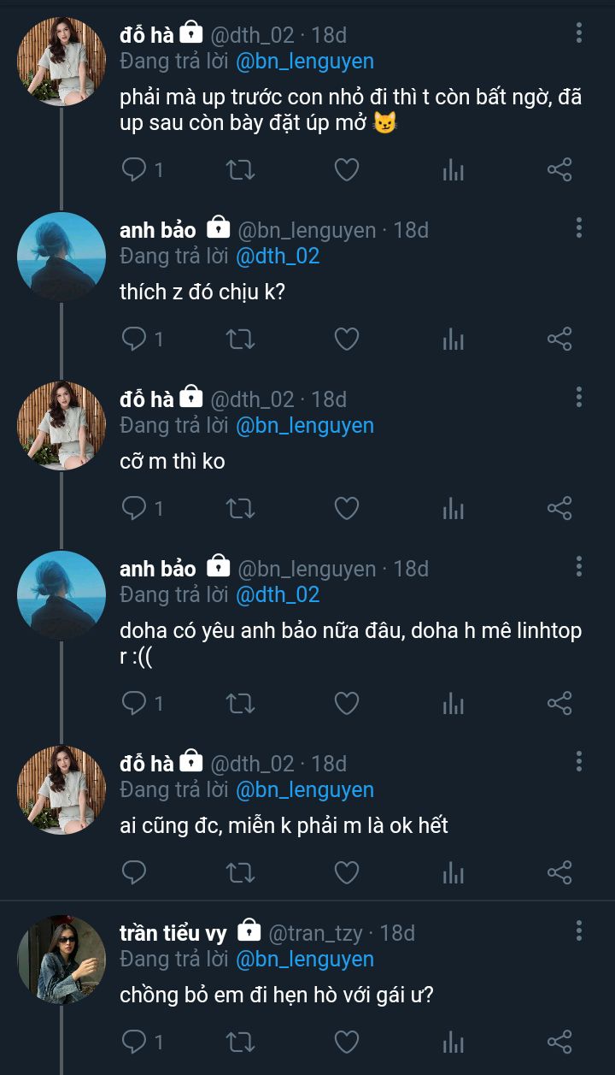Viewport: 615px width, 1075px height.
Task: Like the "ai cũng đc" tweet
Action: tap(346, 872)
